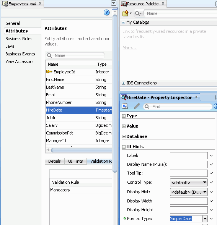Click the blue help question mark icon
This screenshot has width=217, height=225.
[x=106, y=13]
